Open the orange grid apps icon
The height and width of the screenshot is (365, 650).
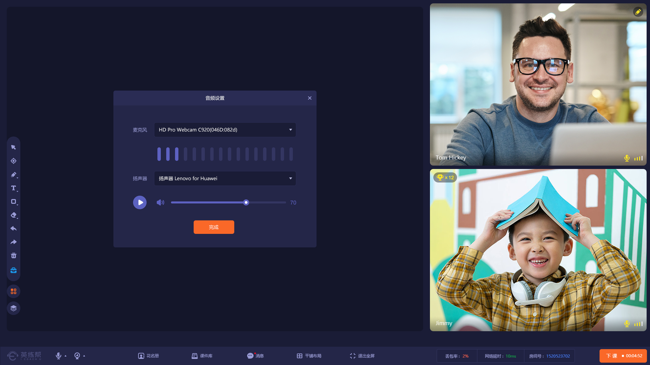13,291
